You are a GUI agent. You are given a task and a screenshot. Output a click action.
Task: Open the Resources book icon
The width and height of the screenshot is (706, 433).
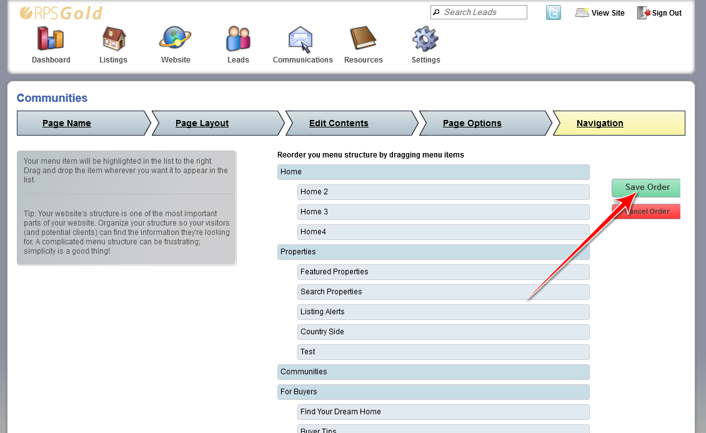(362, 38)
